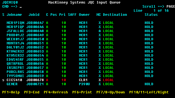This screenshot has width=175, height=98.
Task: Click jobid JOB08648
Action: [x=35, y=31]
